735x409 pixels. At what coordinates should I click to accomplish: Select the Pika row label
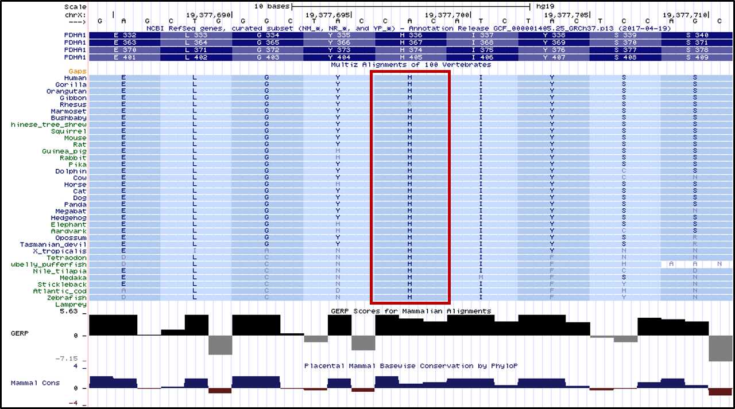[x=77, y=165]
